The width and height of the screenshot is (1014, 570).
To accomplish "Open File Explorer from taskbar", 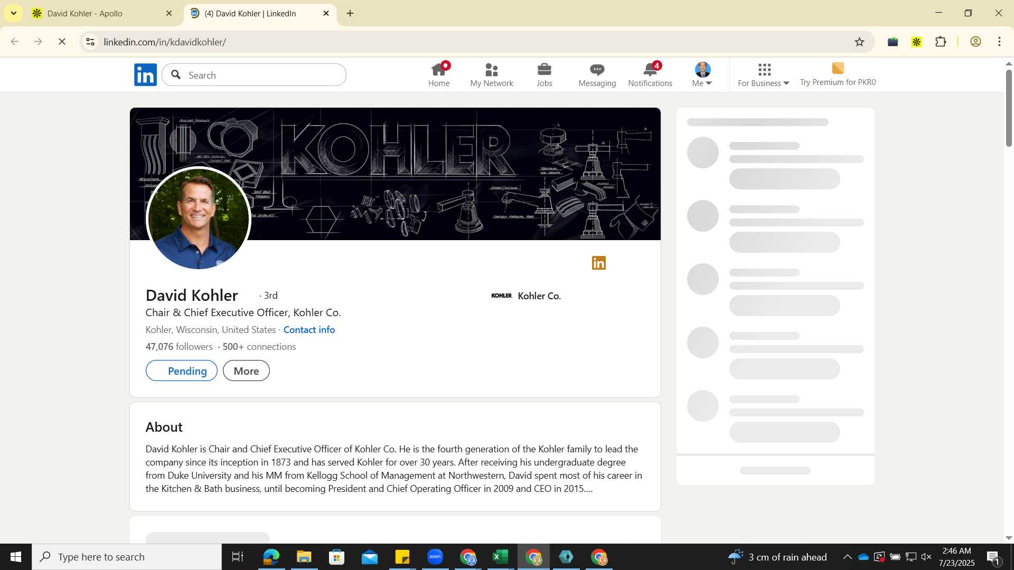I will (x=304, y=557).
